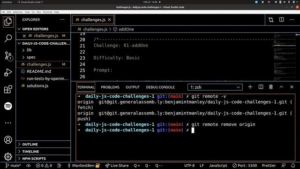Open challenges.js in the file tree

(x=43, y=64)
